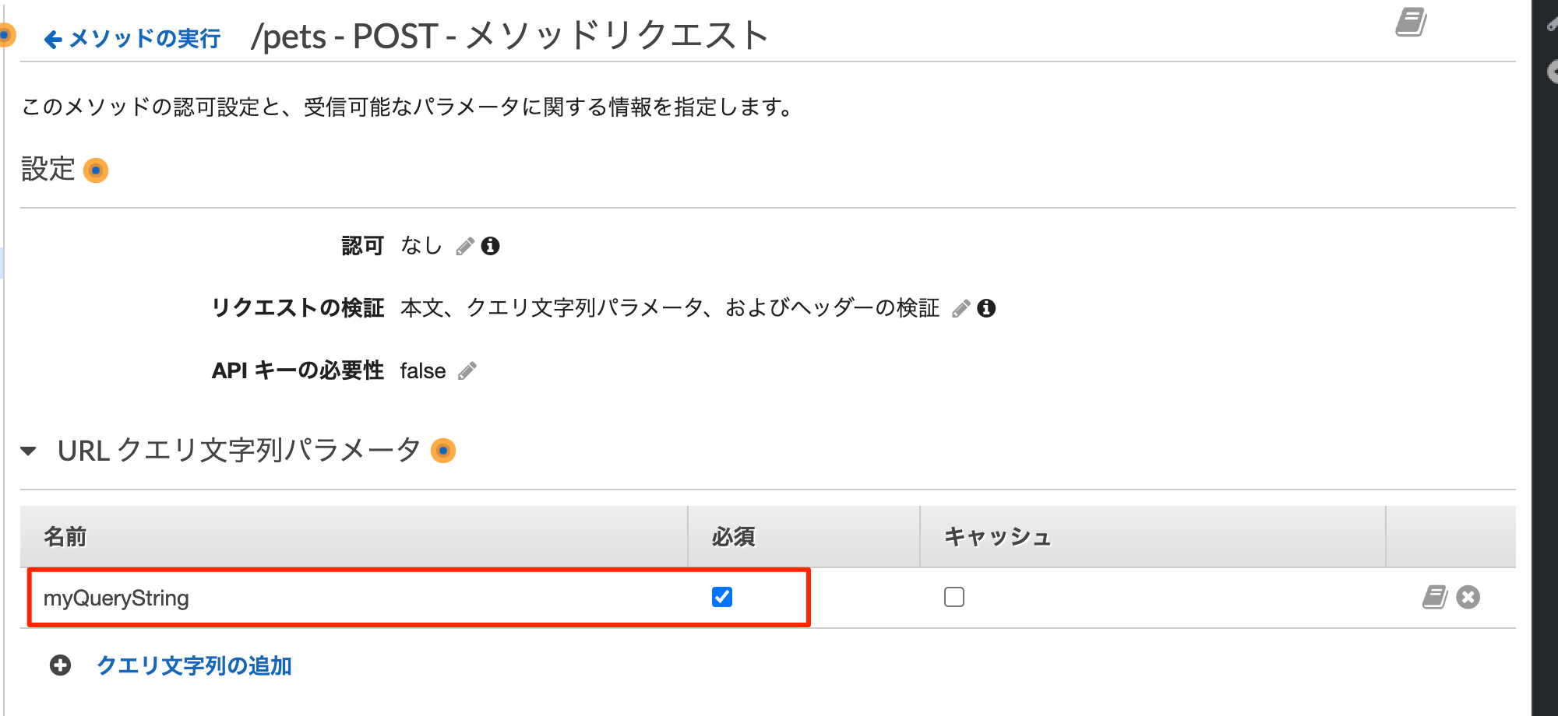Open the documentation icon for myQueryString row
The width and height of the screenshot is (1558, 716).
(1434, 597)
